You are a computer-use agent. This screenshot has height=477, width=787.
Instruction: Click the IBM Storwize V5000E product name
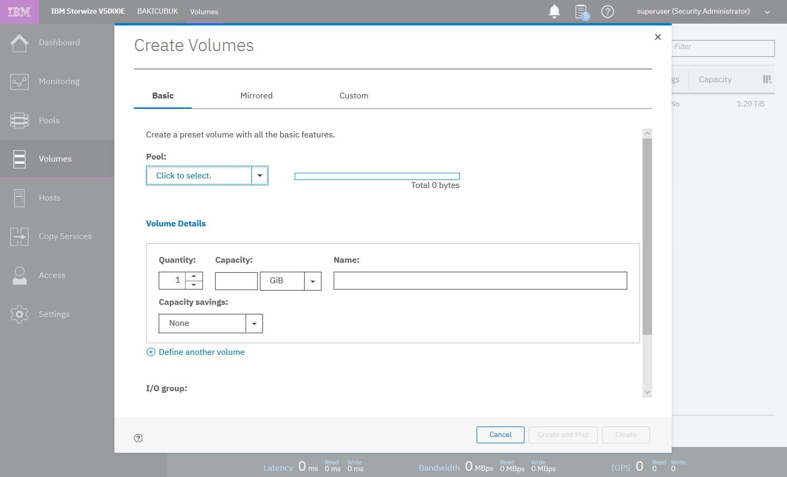pos(88,11)
